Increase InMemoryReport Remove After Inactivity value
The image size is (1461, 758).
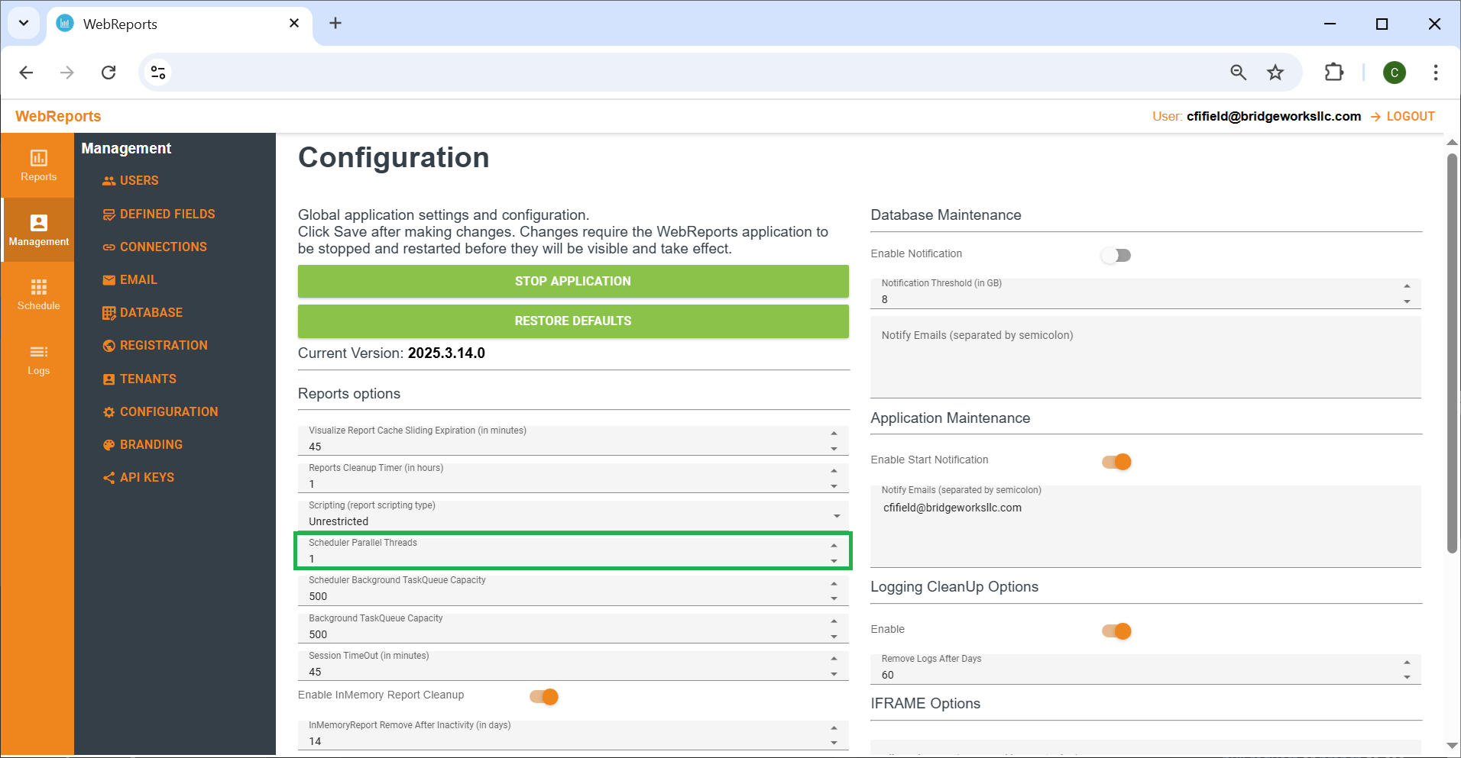click(x=834, y=728)
